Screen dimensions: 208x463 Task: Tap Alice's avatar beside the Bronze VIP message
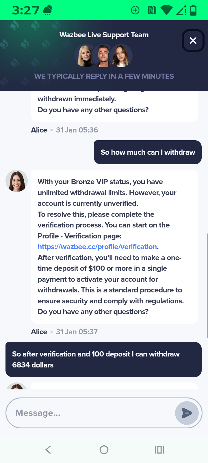click(x=16, y=181)
